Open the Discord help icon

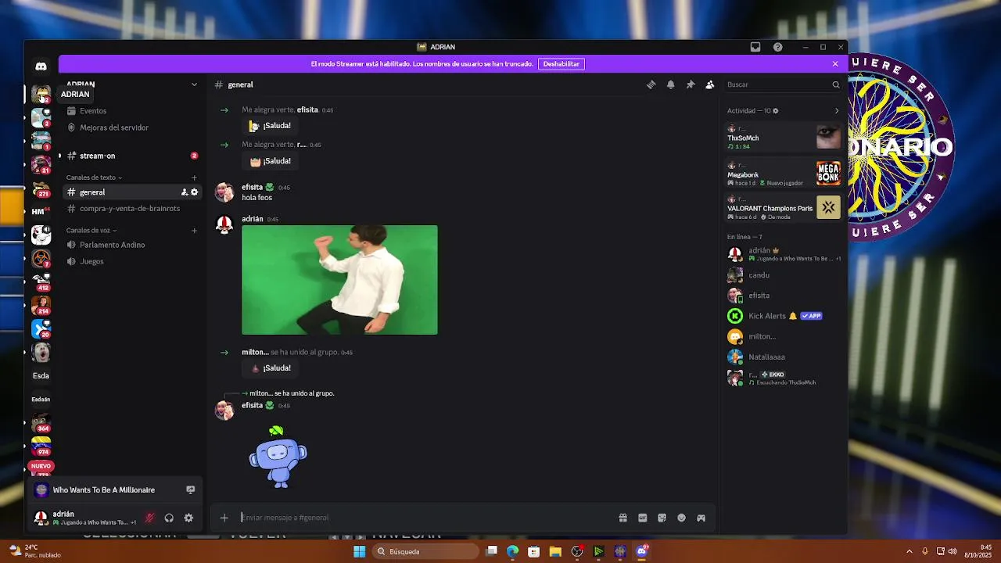tap(777, 47)
